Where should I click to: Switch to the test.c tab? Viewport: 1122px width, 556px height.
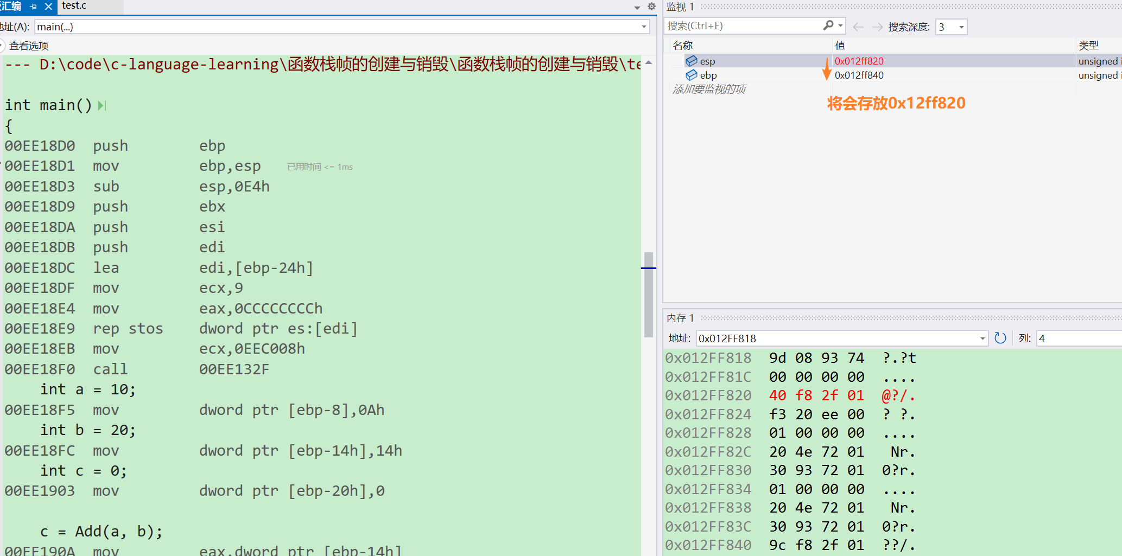74,5
